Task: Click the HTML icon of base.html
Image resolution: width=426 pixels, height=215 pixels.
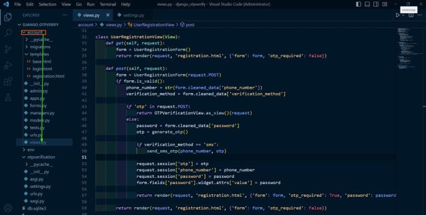Action: (x=28, y=62)
